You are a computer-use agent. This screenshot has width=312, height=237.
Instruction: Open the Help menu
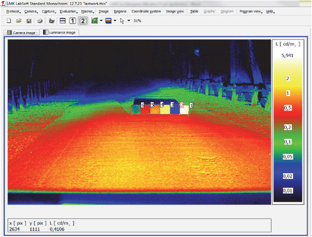pyautogui.click(x=270, y=11)
